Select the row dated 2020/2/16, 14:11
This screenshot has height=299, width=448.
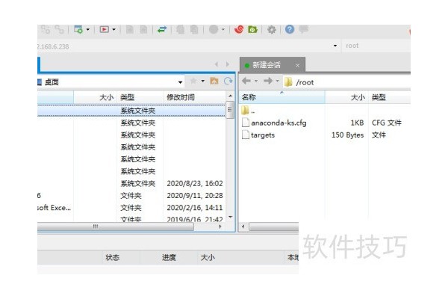coord(131,208)
